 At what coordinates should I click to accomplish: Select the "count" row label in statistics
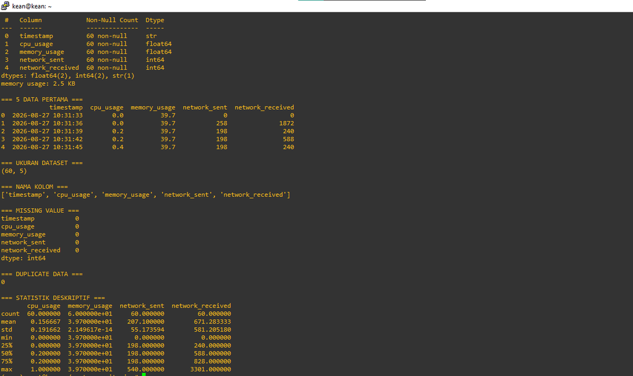(x=10, y=314)
